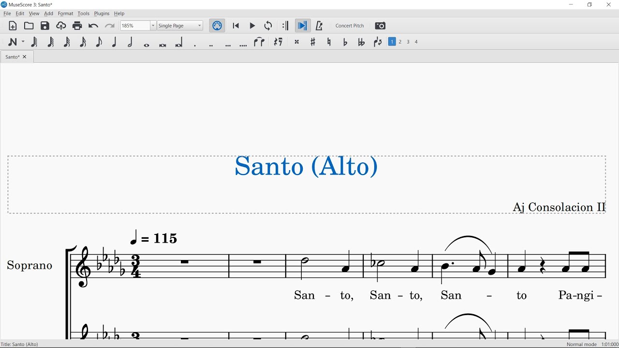Open the Single Page view mode dropdown

tap(180, 26)
